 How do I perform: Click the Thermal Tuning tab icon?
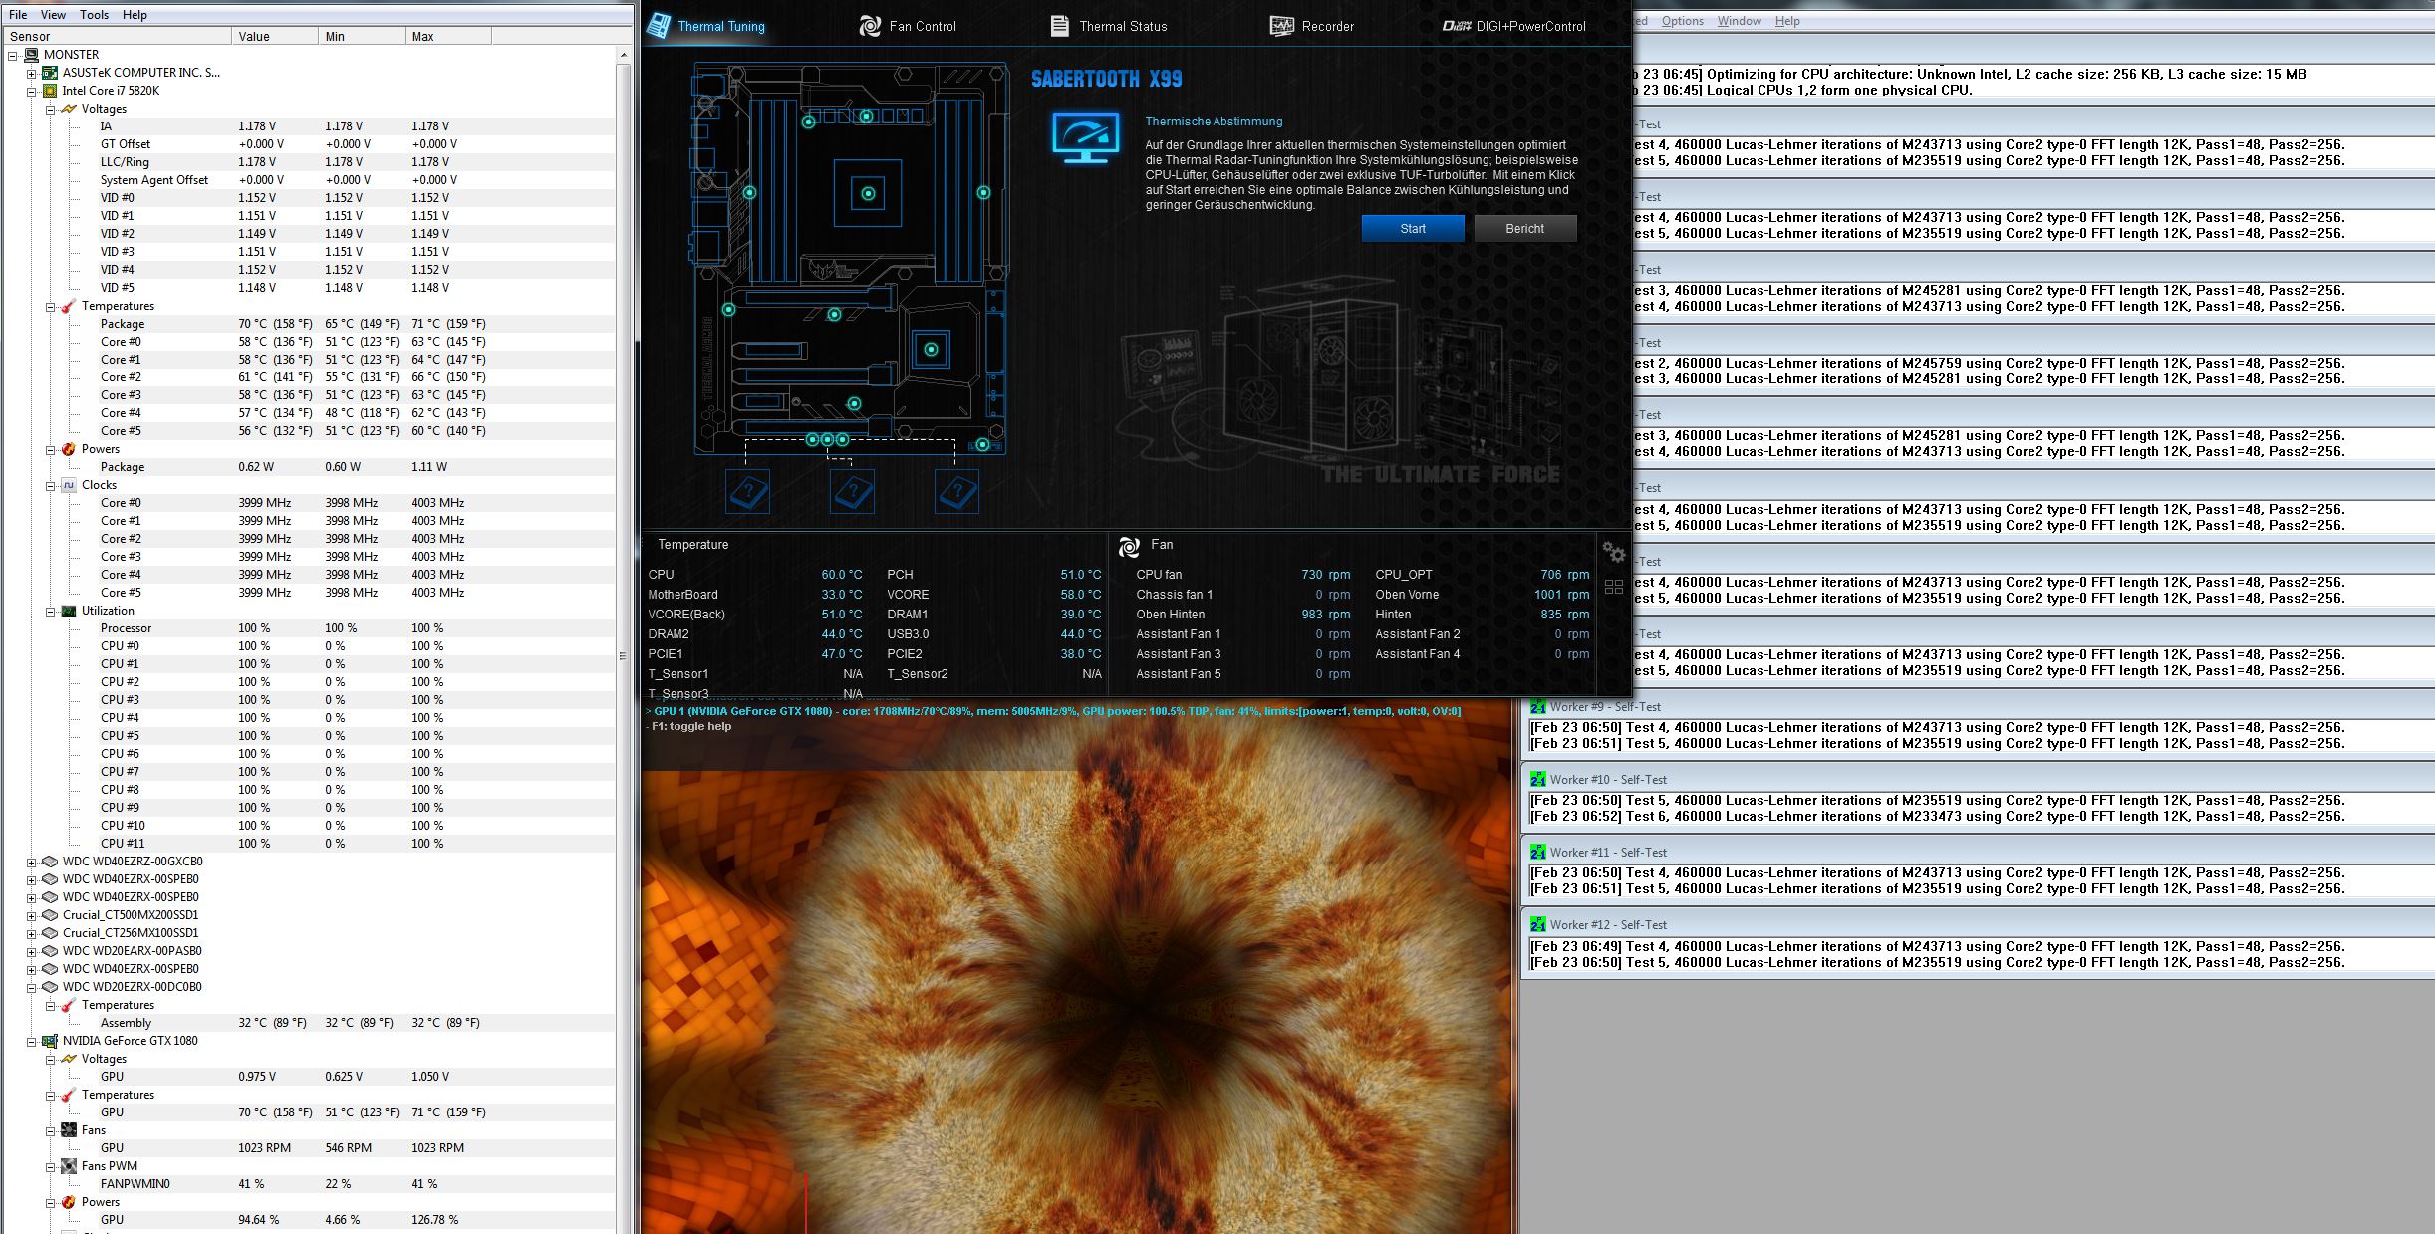tap(659, 26)
